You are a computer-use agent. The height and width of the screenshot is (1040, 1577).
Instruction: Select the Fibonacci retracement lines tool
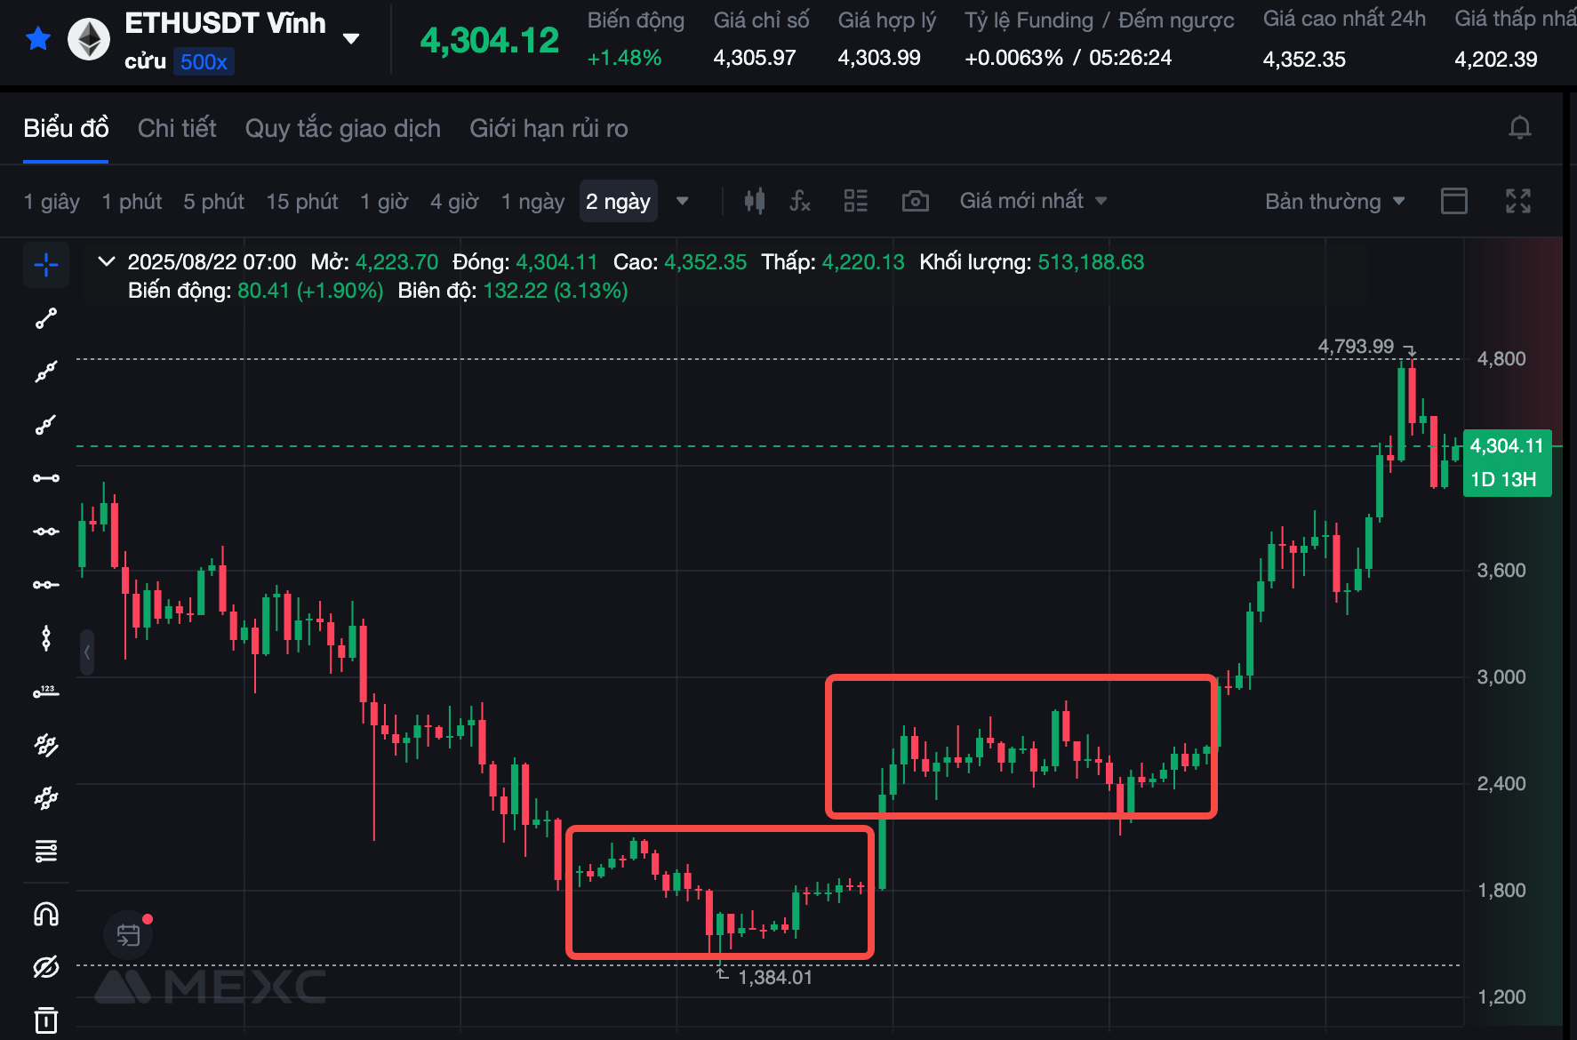pos(46,852)
